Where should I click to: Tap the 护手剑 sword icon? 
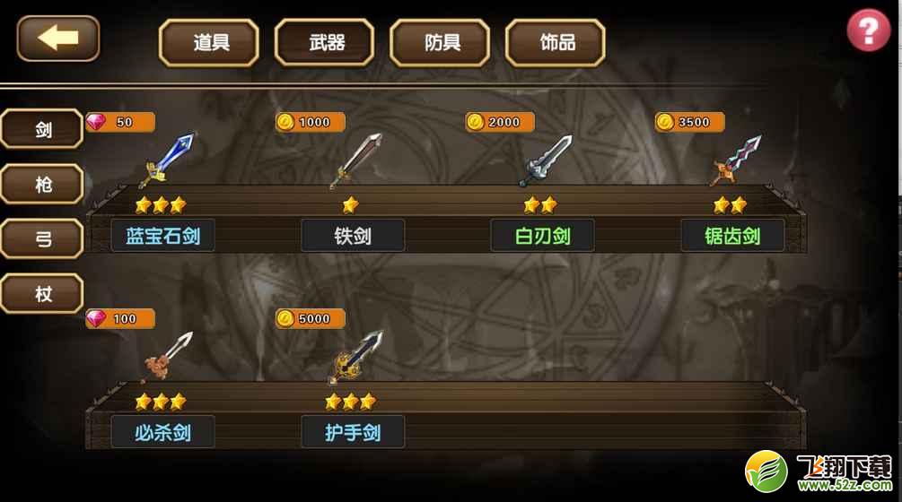coord(355,357)
